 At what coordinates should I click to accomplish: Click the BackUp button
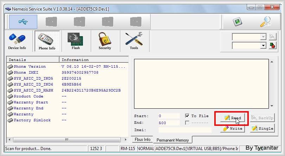click(x=262, y=118)
